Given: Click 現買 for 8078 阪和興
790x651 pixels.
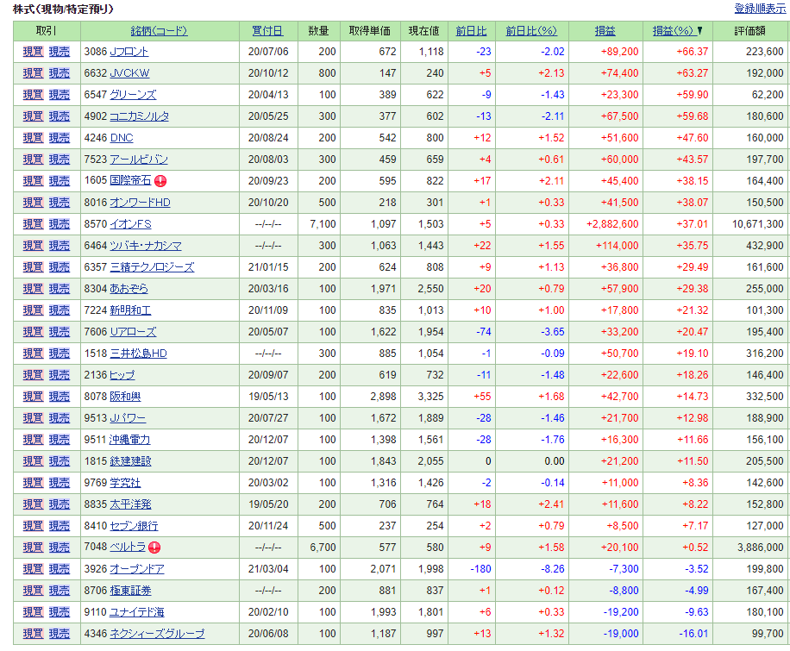Looking at the screenshot, I should (34, 397).
